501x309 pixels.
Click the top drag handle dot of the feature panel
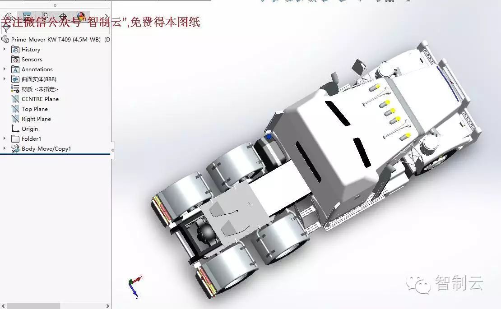(55, 5)
